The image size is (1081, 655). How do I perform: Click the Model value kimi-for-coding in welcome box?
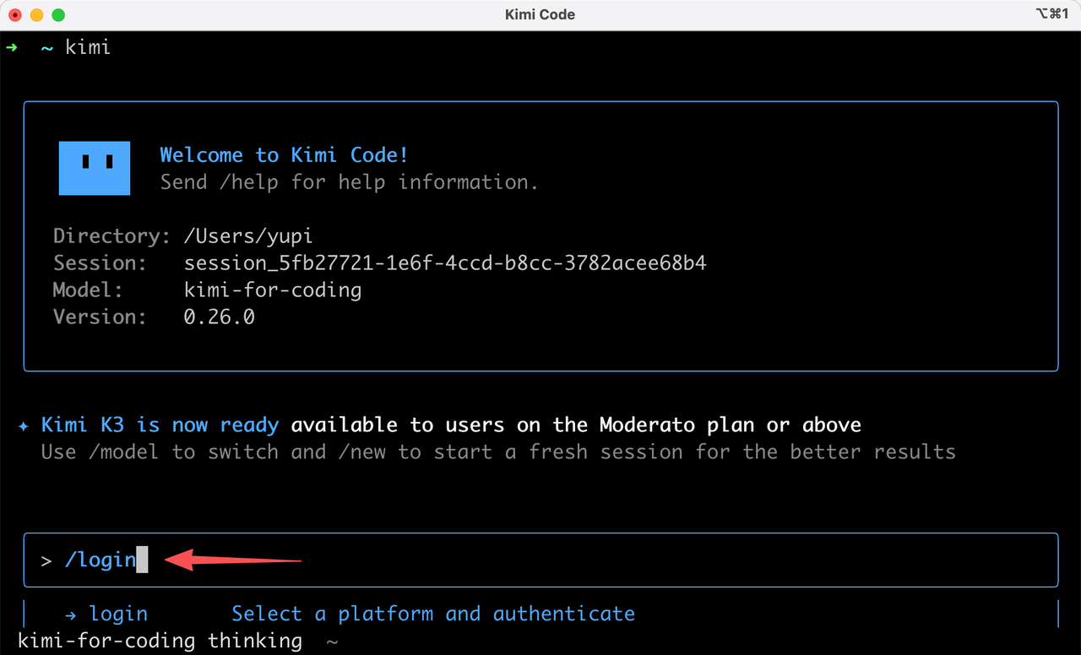pos(273,290)
